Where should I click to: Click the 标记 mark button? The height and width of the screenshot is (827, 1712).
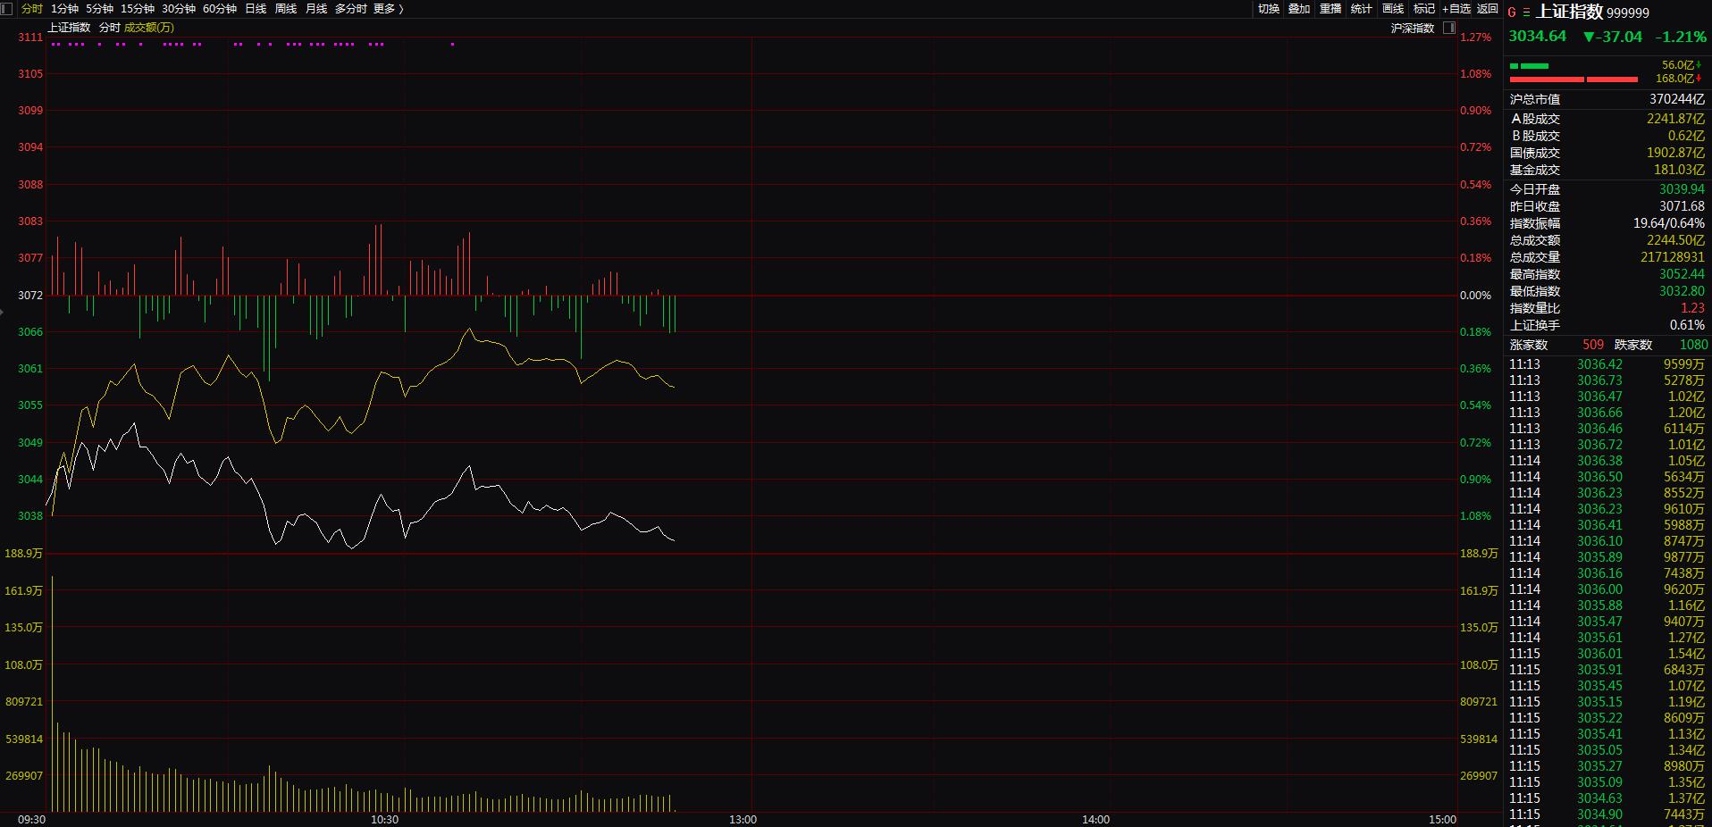[x=1424, y=9]
